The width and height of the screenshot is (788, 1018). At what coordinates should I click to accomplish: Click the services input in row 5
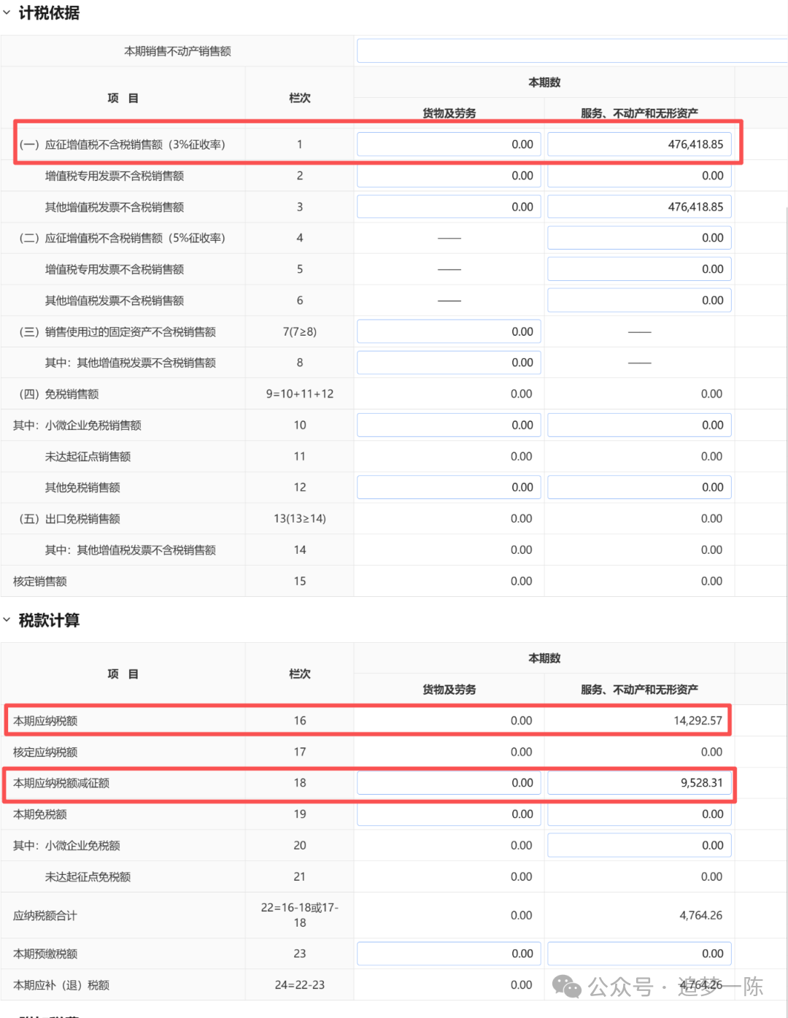(x=638, y=269)
